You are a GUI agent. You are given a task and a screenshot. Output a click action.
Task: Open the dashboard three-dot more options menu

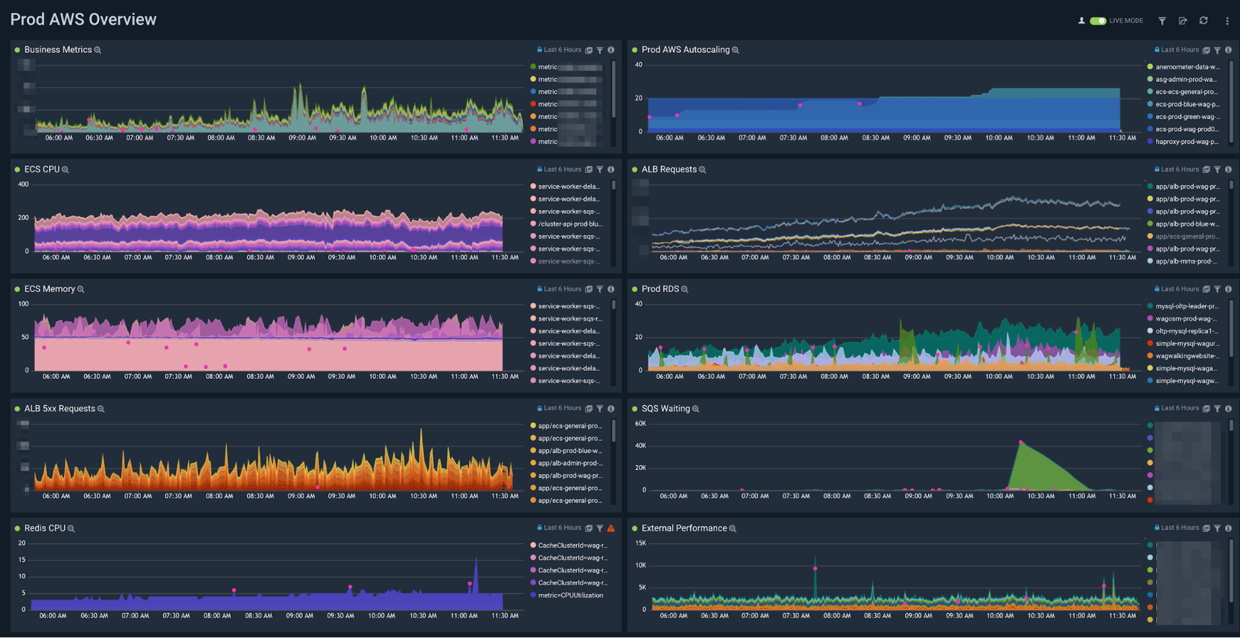[1227, 21]
